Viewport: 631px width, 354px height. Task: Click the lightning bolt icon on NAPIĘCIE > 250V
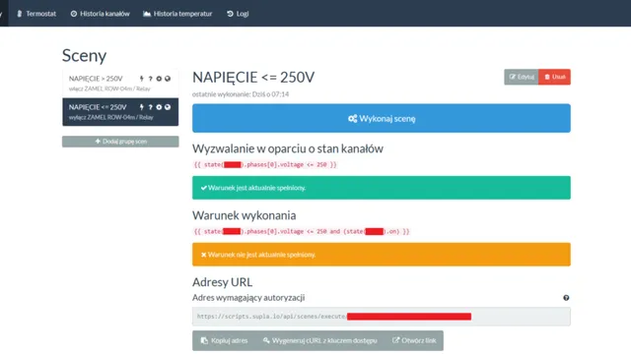[142, 79]
